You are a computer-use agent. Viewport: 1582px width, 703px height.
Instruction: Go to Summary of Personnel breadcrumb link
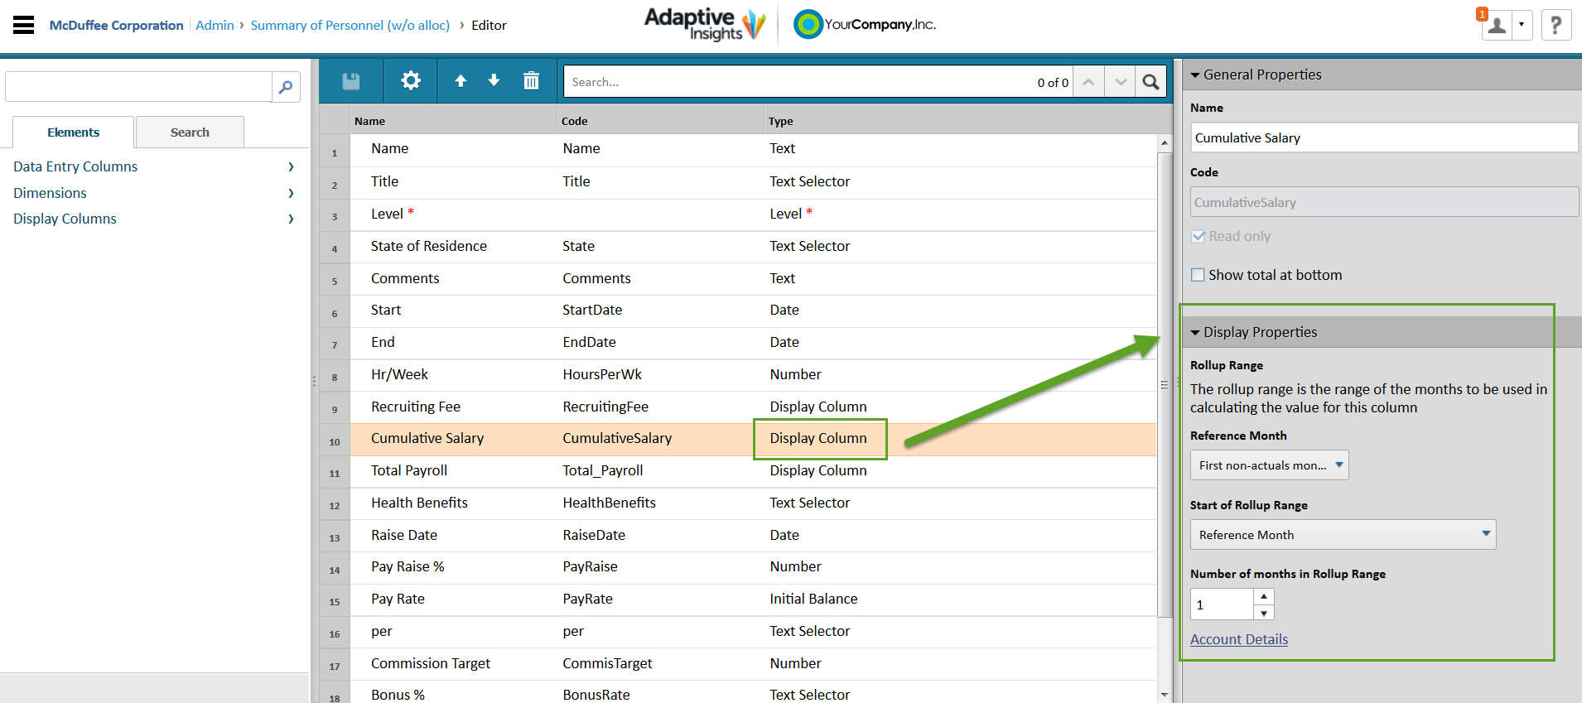(x=350, y=25)
